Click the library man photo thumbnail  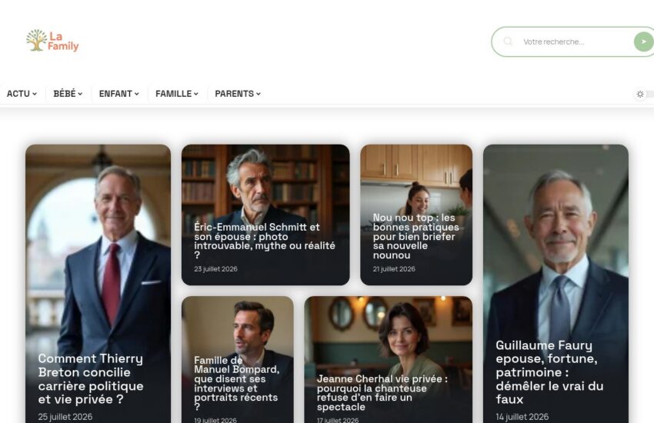point(265,183)
